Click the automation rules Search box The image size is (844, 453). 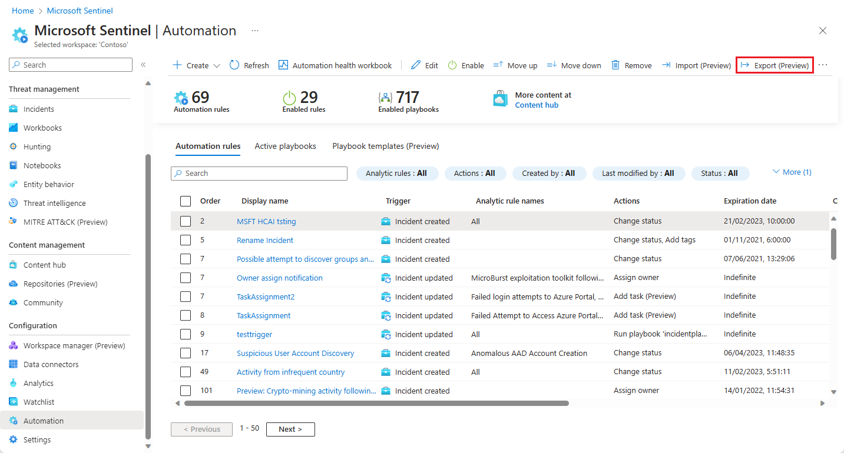(x=259, y=174)
